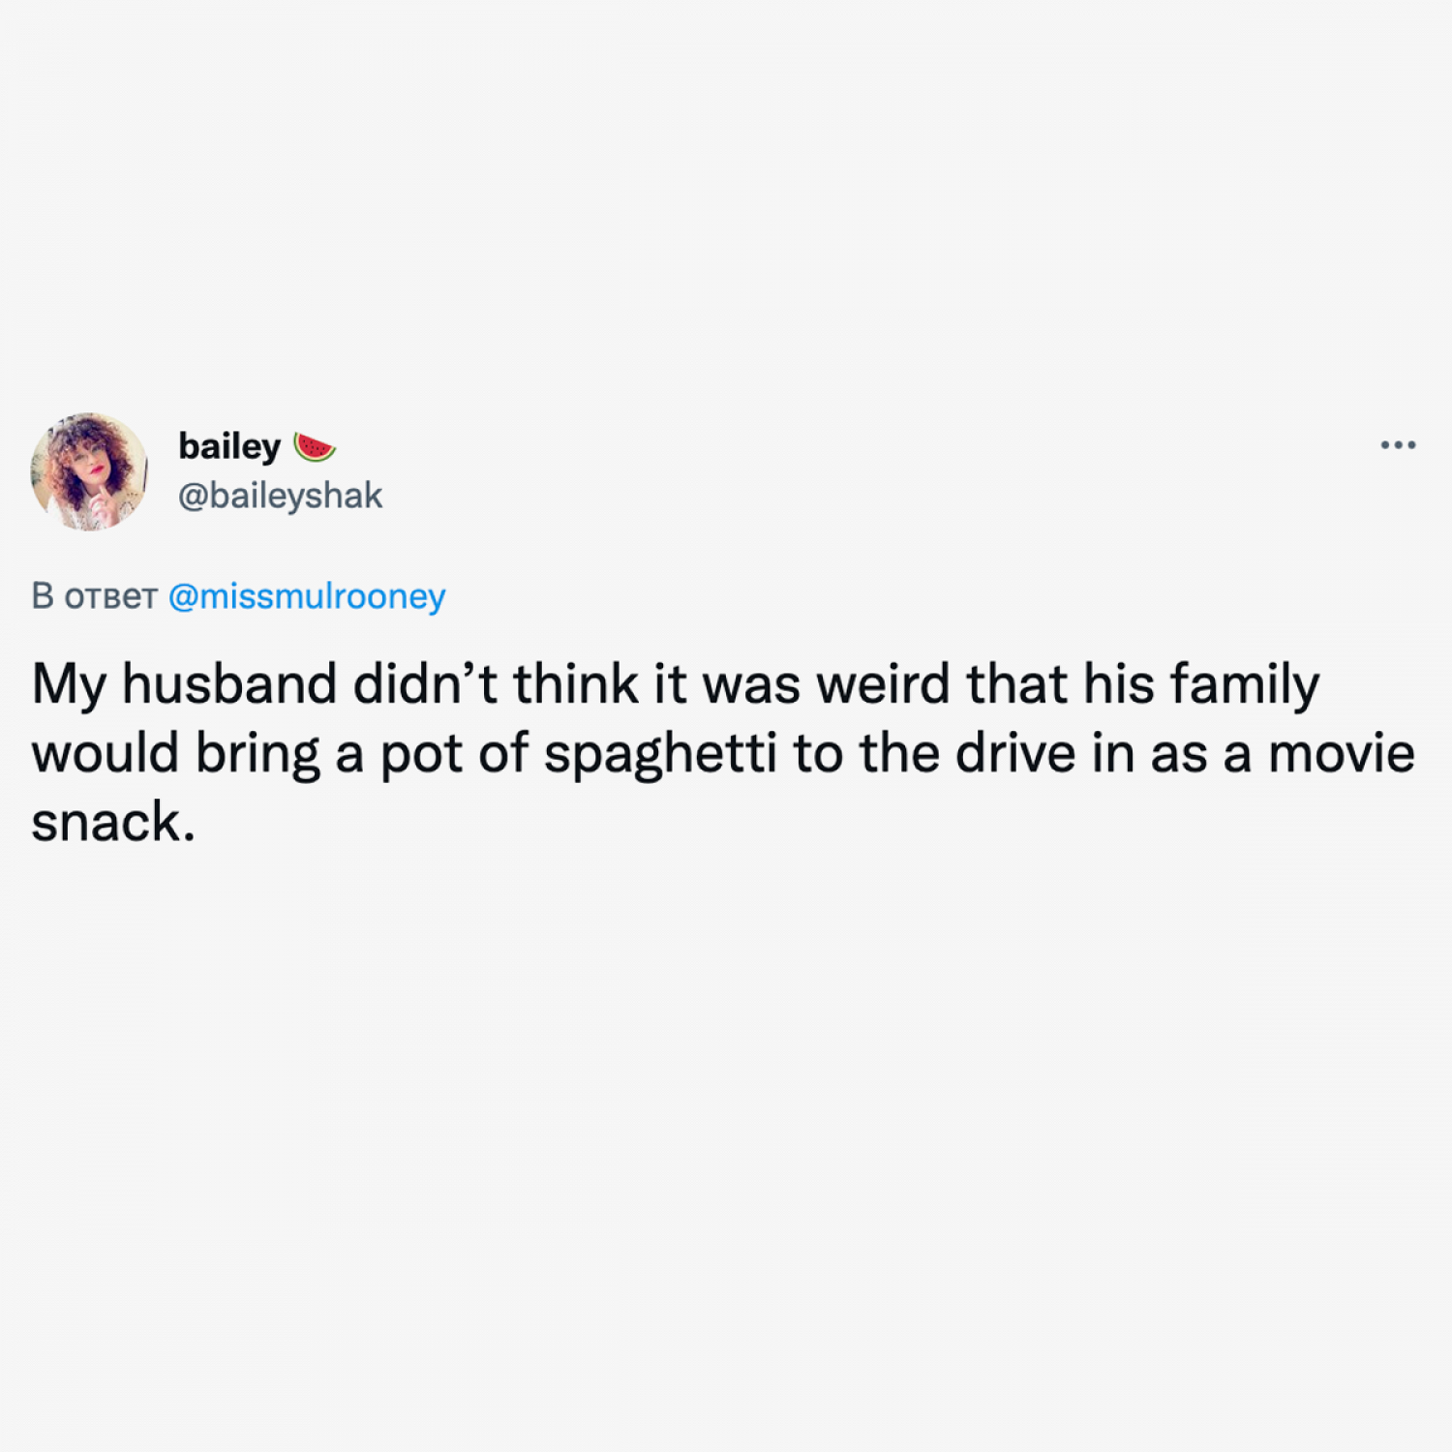Click the word "family" in the tweet

(x=1245, y=684)
